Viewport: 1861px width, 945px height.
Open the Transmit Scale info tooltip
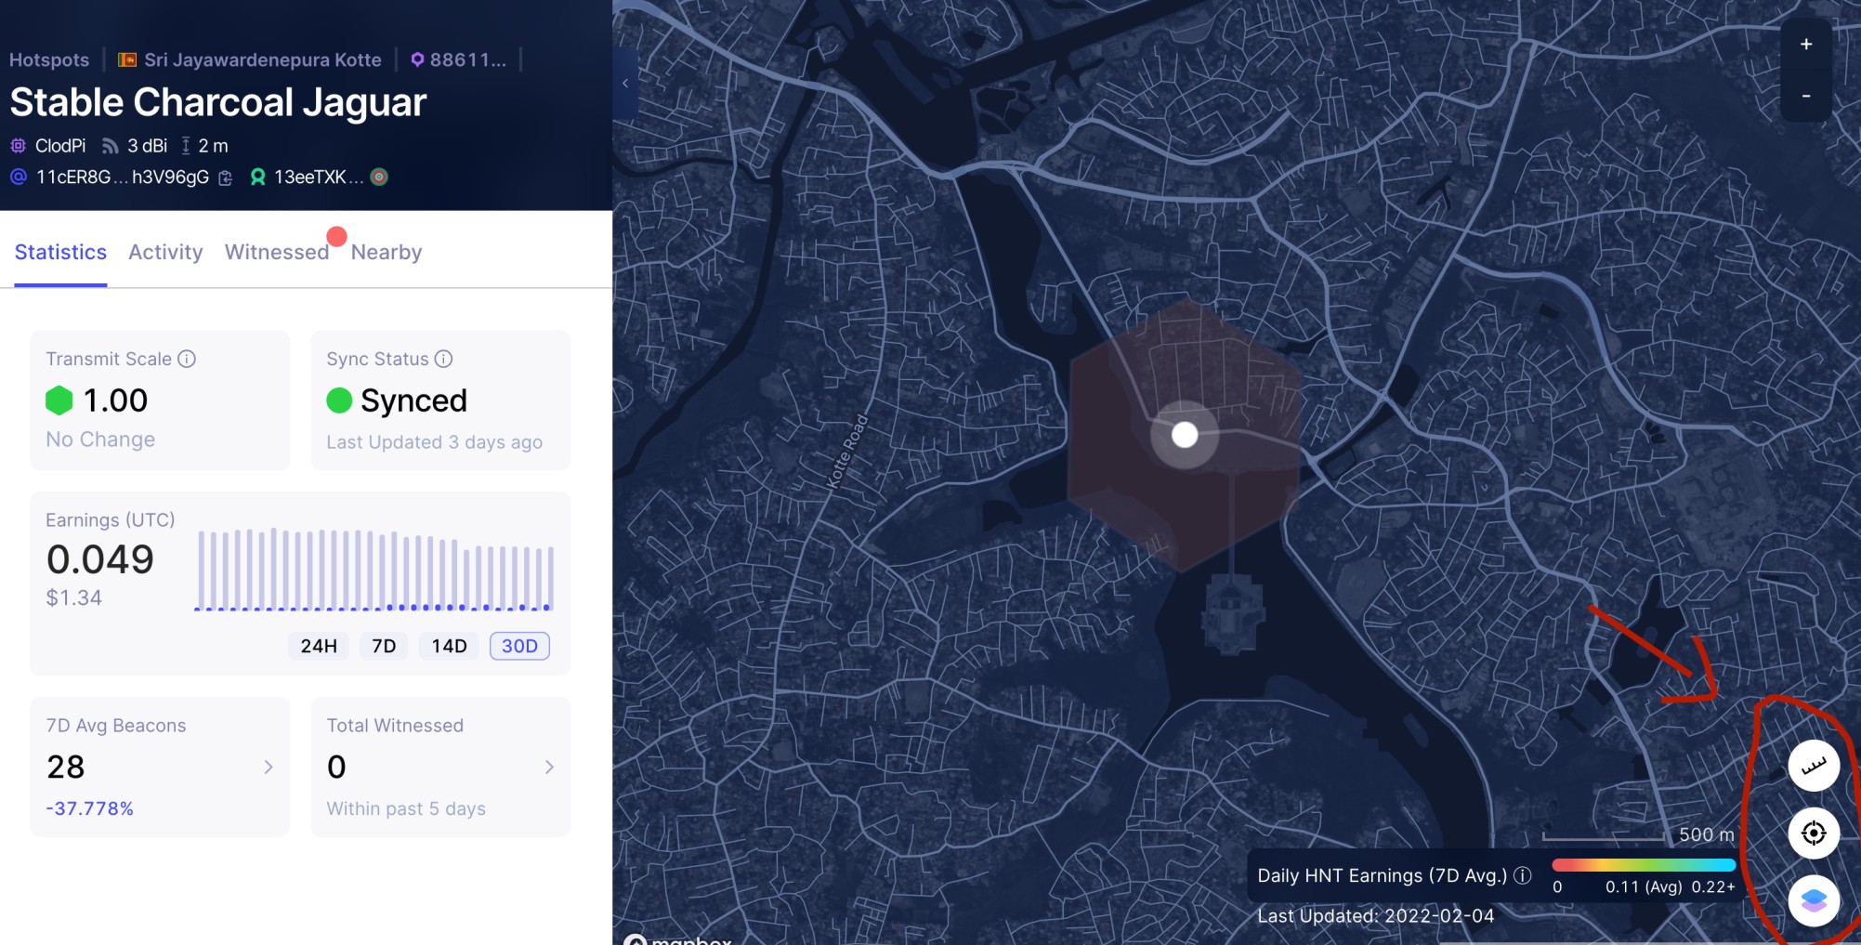coord(187,359)
